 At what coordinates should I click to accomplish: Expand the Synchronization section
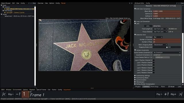(x=135, y=80)
